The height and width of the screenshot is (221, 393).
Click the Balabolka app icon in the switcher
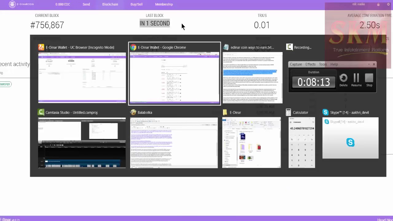133,112
